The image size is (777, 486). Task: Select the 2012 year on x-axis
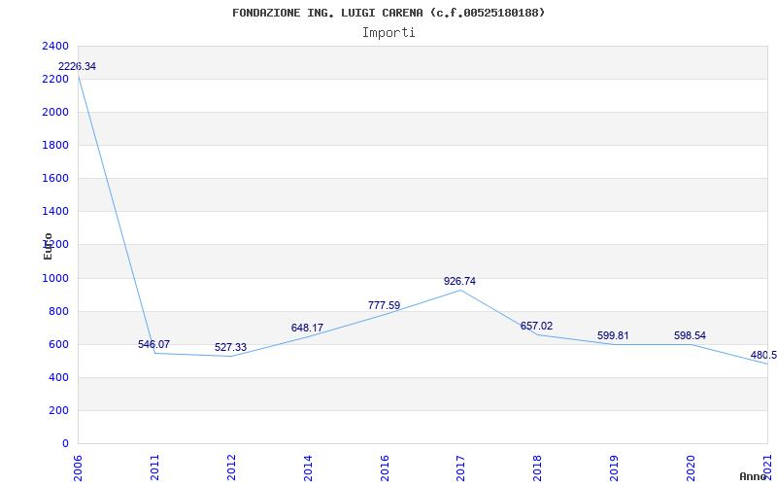(x=231, y=468)
